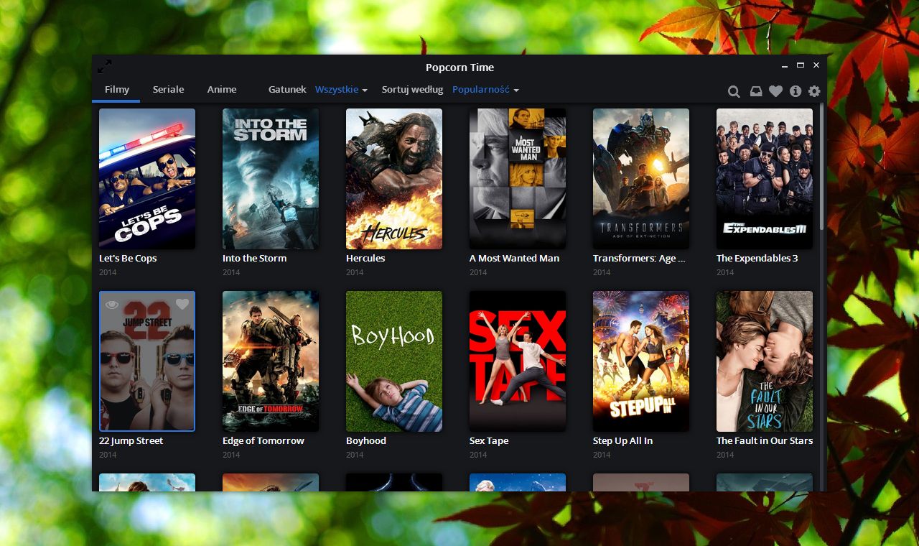Click the Into the Storm title text

[x=254, y=259]
